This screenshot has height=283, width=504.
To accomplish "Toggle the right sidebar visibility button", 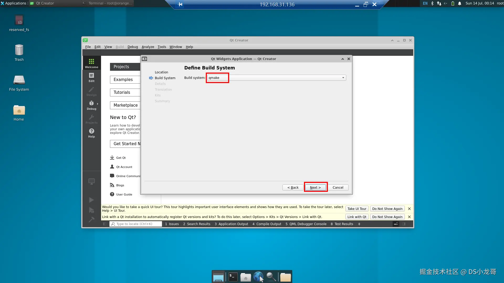I will pyautogui.click(x=404, y=224).
